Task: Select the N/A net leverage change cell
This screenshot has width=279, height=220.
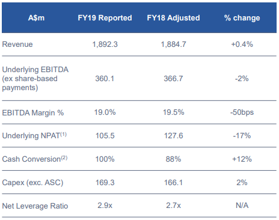Action: pyautogui.click(x=242, y=206)
